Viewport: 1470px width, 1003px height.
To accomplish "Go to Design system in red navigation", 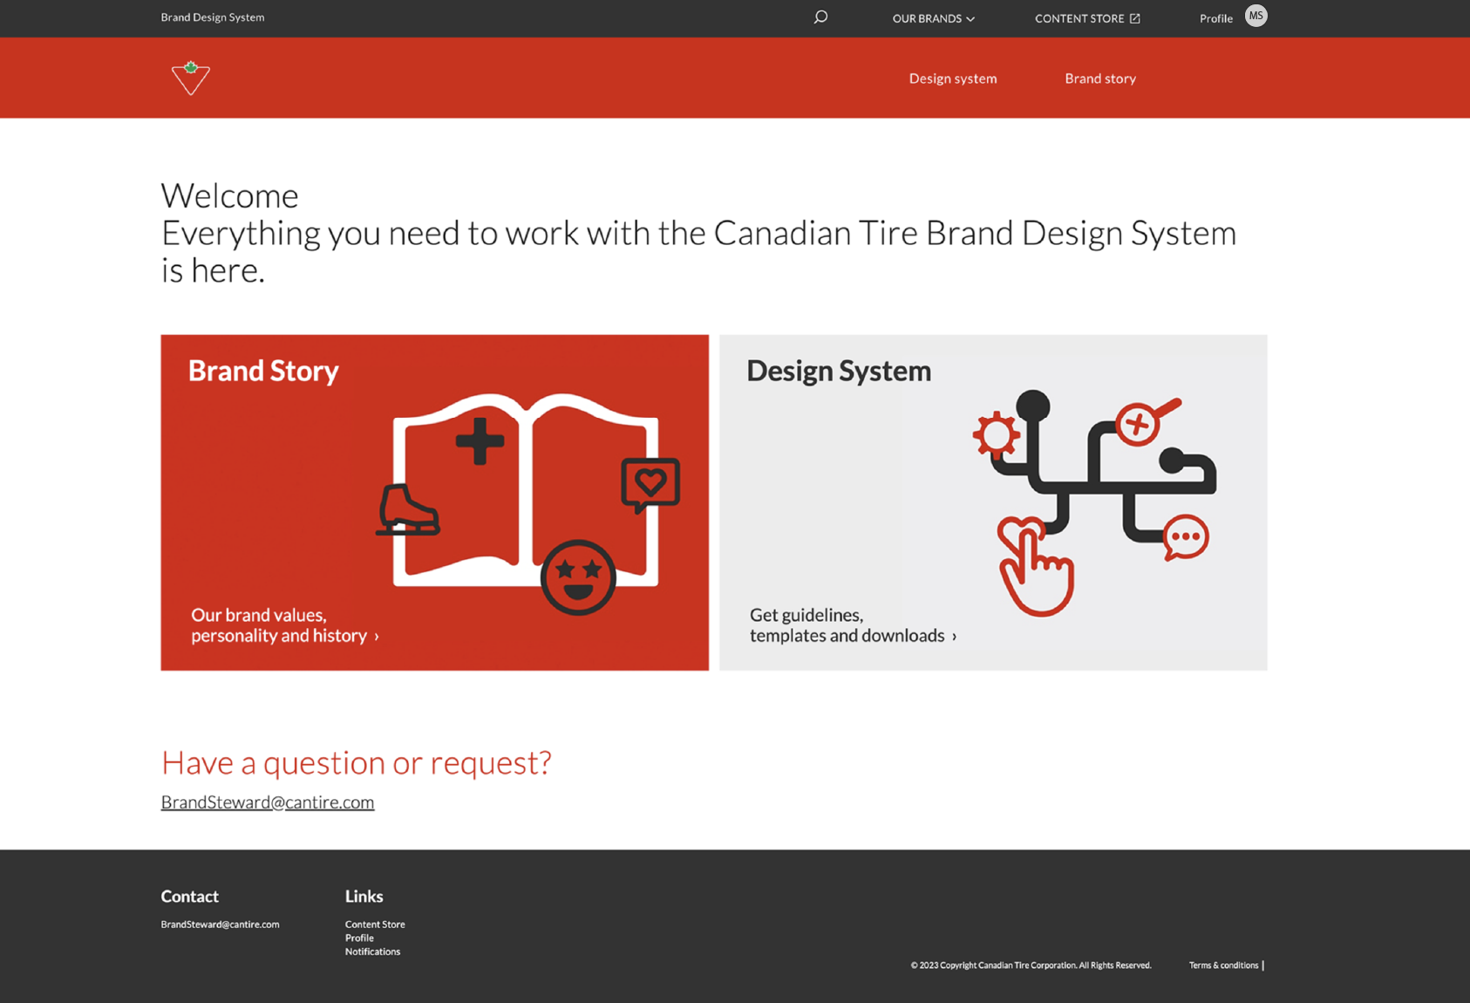I will pos(953,78).
